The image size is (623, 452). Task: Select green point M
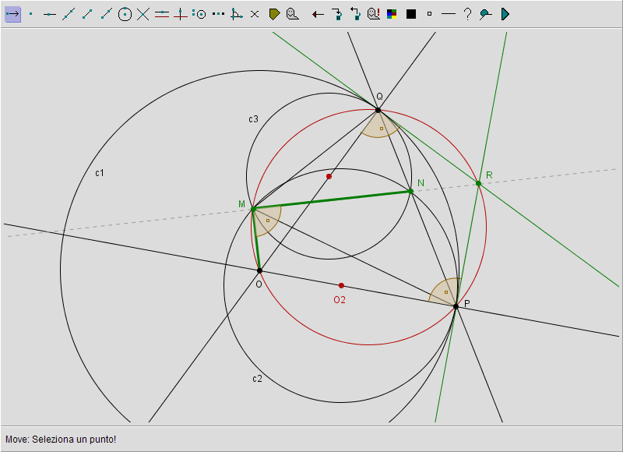click(x=254, y=209)
